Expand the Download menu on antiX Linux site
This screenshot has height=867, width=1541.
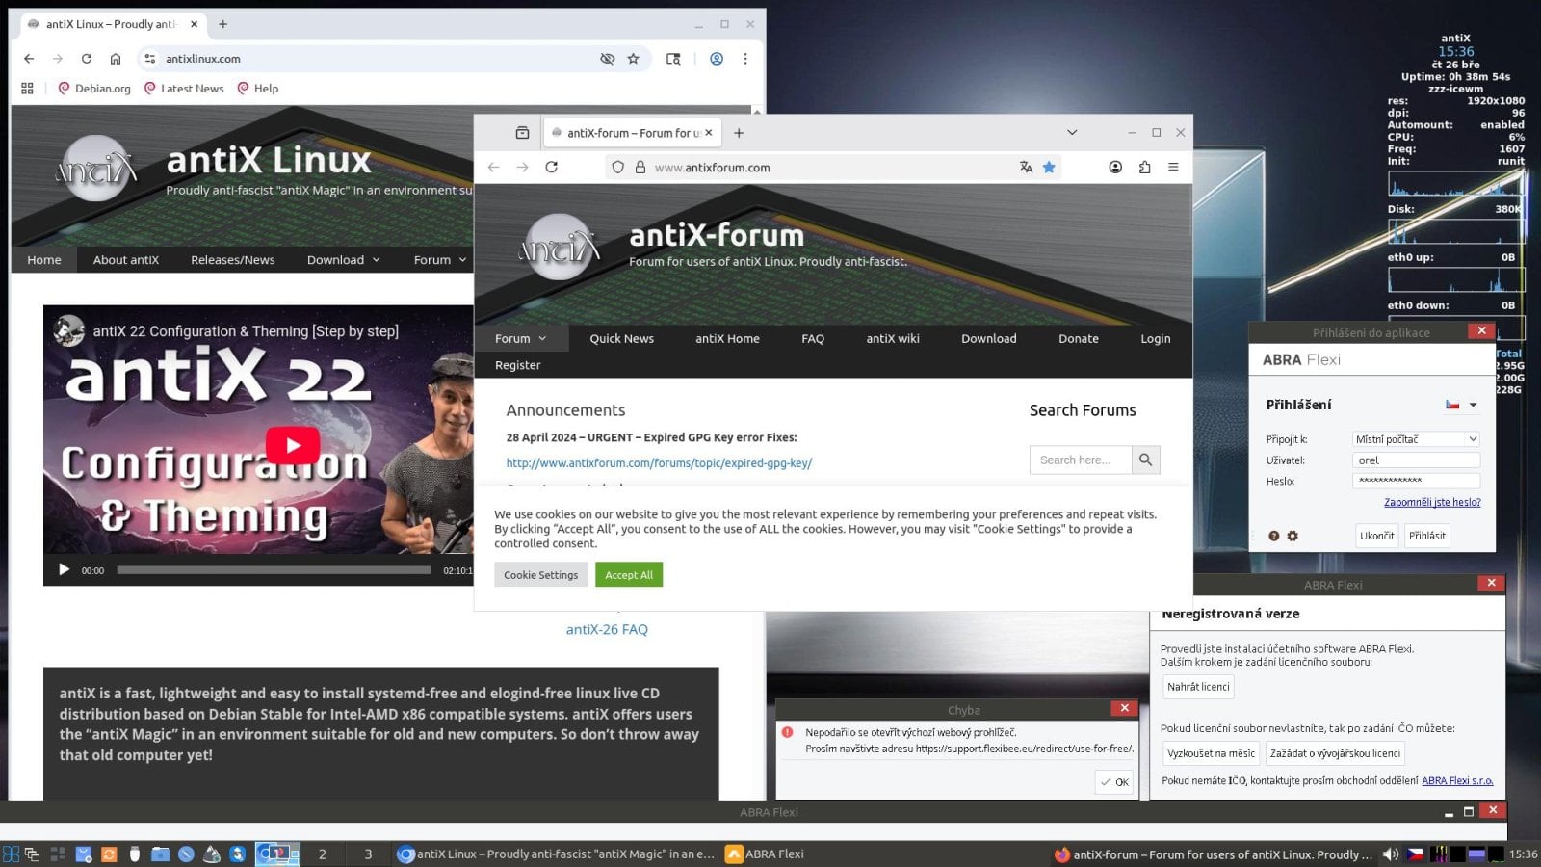(344, 259)
